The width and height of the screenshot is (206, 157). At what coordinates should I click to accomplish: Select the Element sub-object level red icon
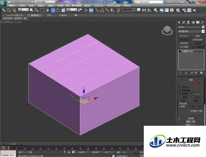click(198, 83)
